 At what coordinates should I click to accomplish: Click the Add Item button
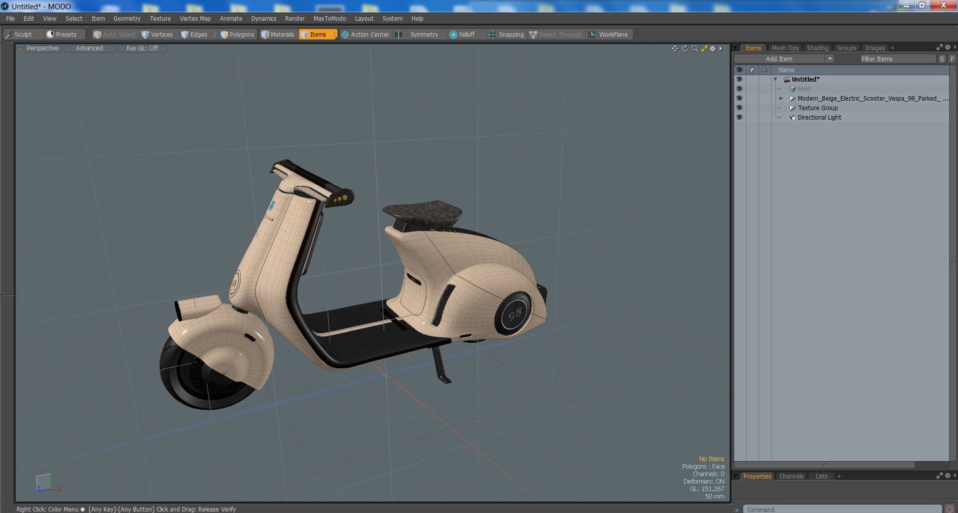pos(779,59)
